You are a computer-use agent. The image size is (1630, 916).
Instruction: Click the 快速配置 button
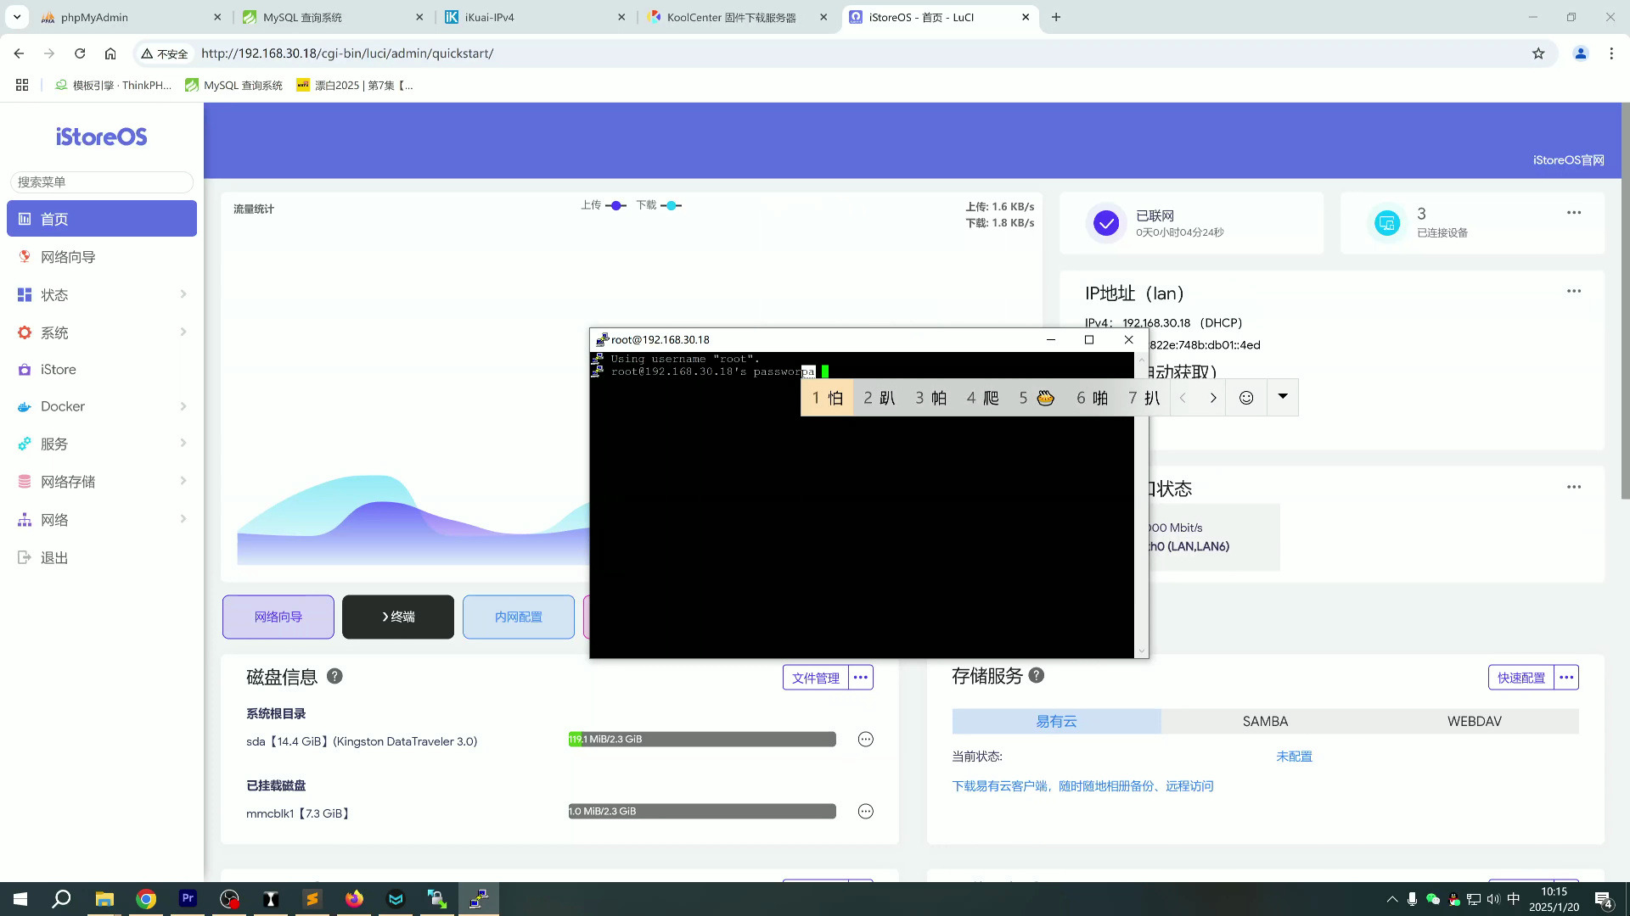[x=1520, y=678]
